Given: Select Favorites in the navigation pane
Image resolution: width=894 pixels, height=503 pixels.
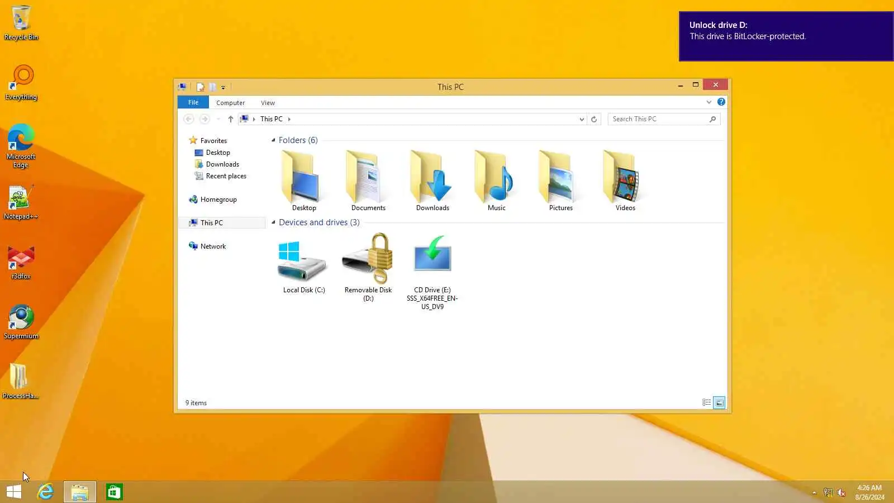Looking at the screenshot, I should click(x=213, y=141).
